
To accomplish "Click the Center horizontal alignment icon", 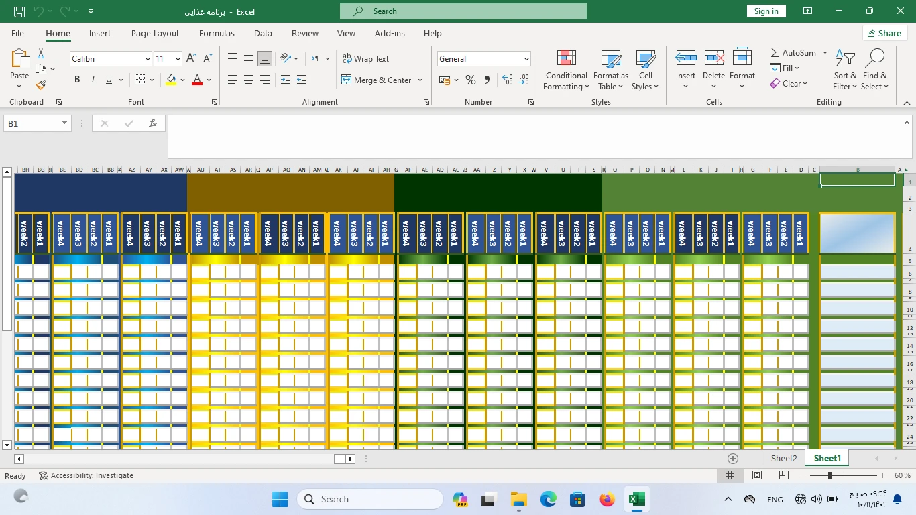I will coord(249,80).
